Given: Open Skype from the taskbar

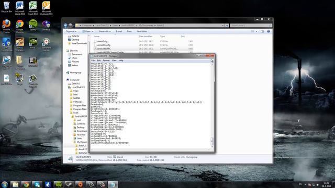Looking at the screenshot, I should pyautogui.click(x=37, y=184).
